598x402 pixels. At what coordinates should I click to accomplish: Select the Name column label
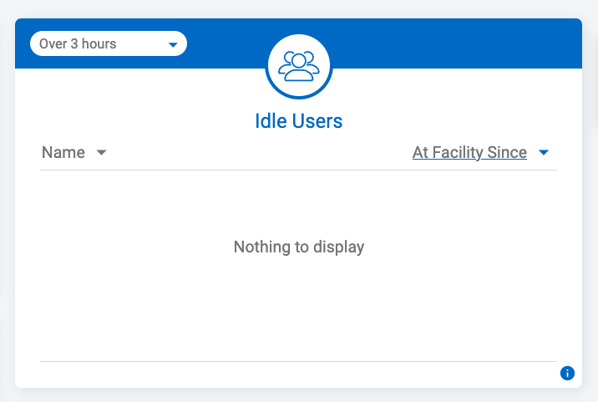[x=63, y=152]
